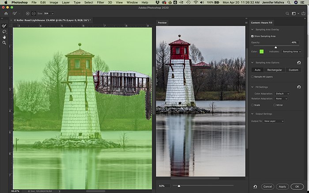Click the Preview panel horizontal scrollbar
The height and width of the screenshot is (193, 309).
[x=195, y=178]
